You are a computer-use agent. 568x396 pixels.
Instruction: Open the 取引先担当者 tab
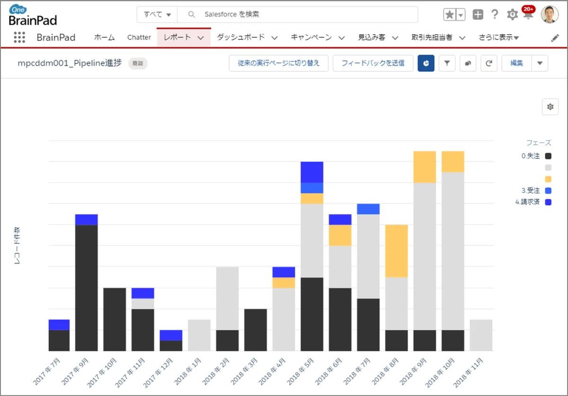click(x=432, y=37)
